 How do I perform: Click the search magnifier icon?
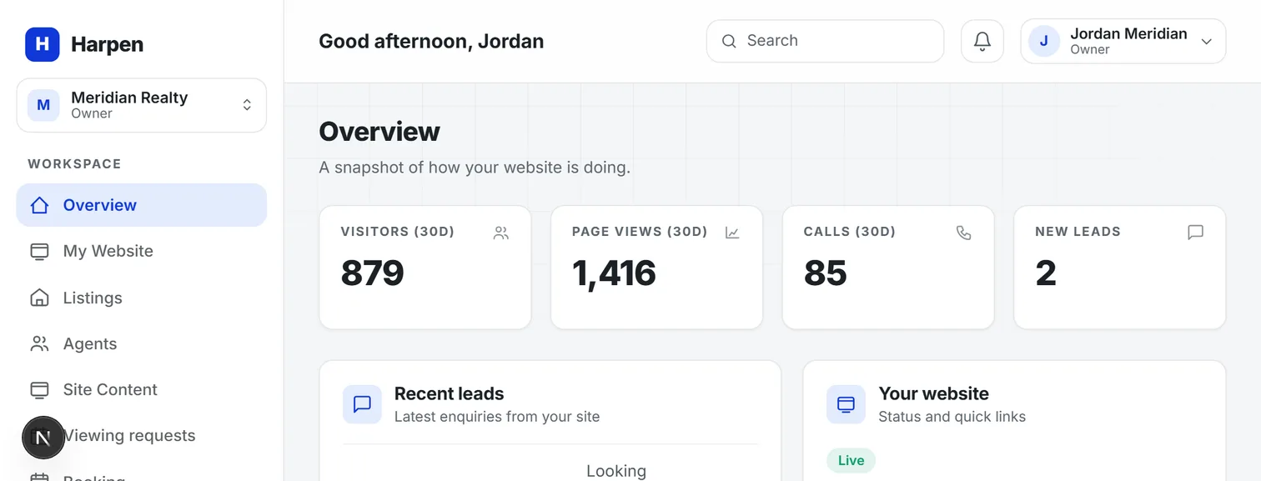click(729, 41)
